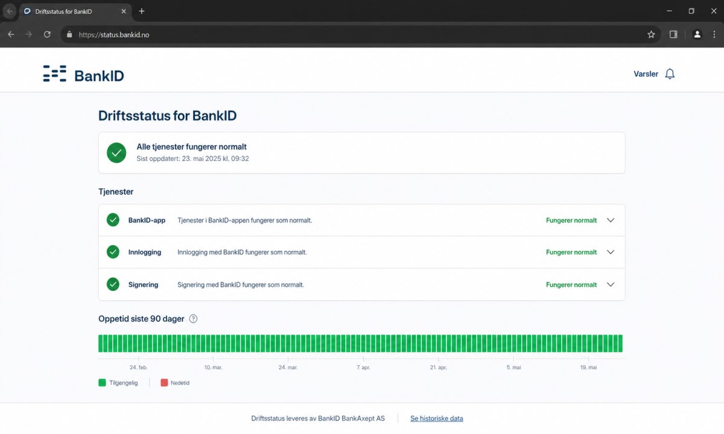The height and width of the screenshot is (434, 724).
Task: Reload the status page
Action: tap(47, 34)
